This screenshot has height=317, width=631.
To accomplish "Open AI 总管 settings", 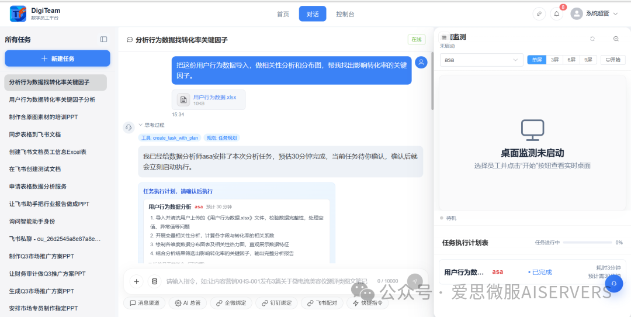I will click(188, 303).
